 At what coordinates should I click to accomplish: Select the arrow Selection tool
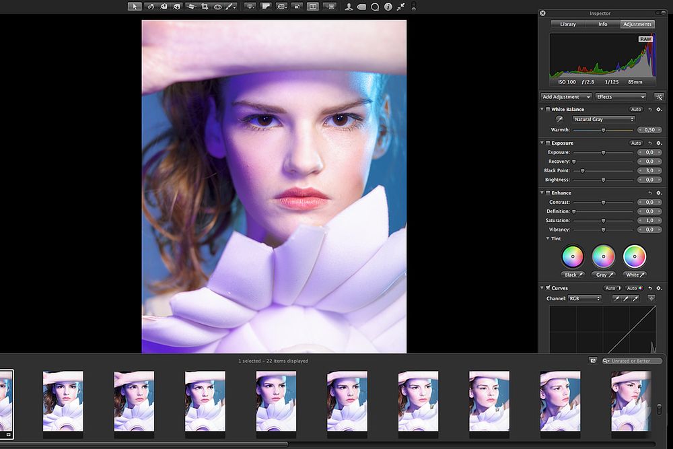(135, 7)
